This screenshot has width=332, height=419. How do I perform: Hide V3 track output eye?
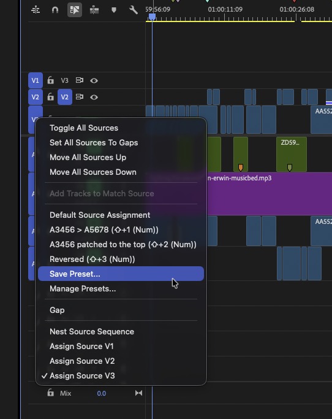94,80
